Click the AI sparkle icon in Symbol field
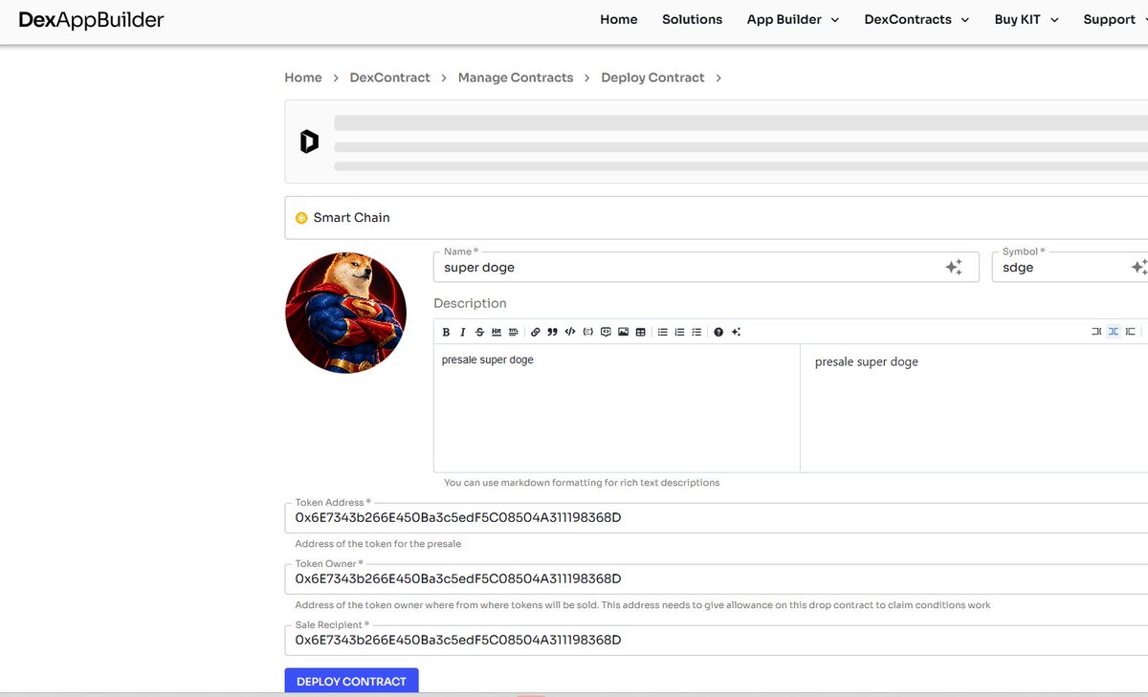This screenshot has height=697, width=1148. pyautogui.click(x=1138, y=268)
